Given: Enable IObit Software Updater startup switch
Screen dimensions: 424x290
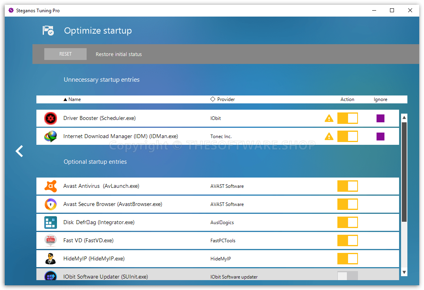Looking at the screenshot, I should (x=347, y=276).
